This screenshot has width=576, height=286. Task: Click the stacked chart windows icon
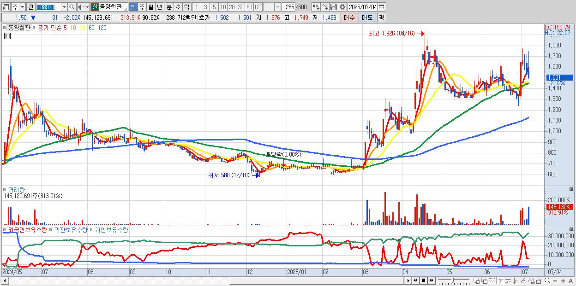[x=539, y=281]
